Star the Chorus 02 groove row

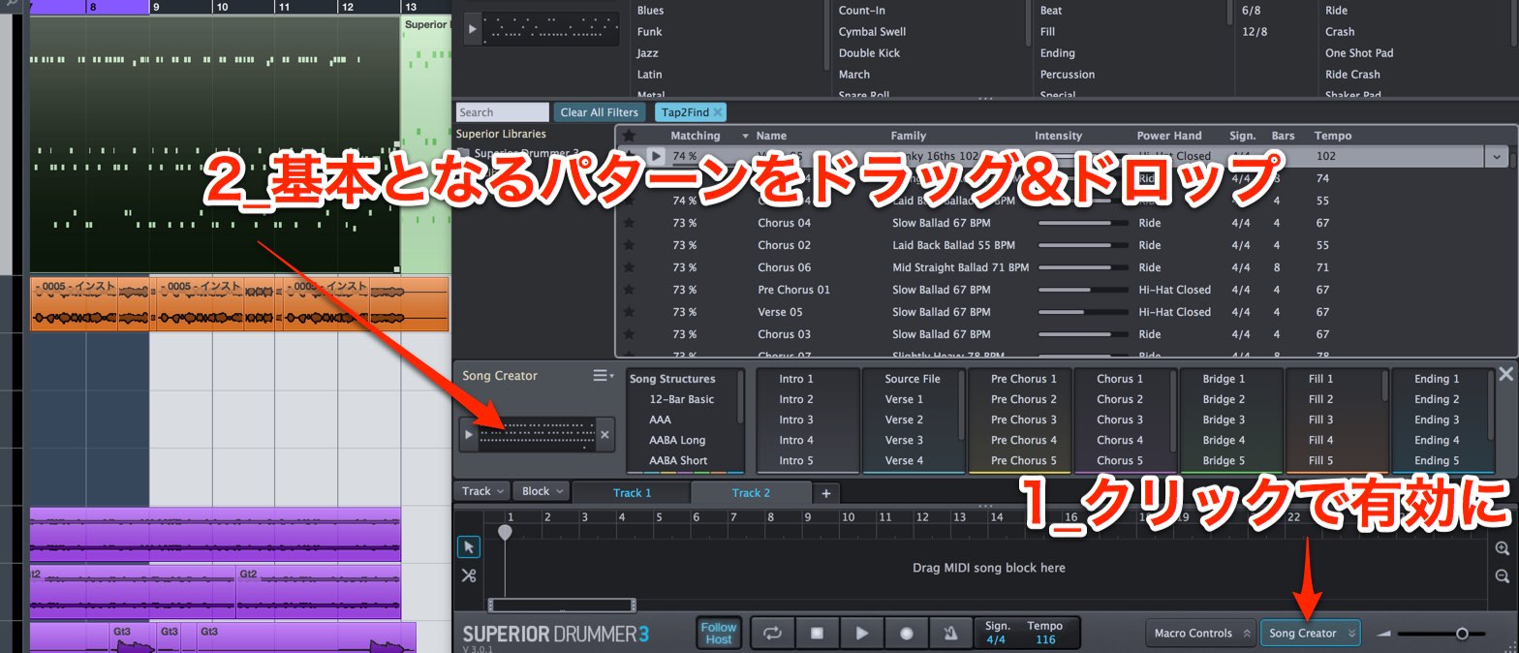tap(630, 245)
